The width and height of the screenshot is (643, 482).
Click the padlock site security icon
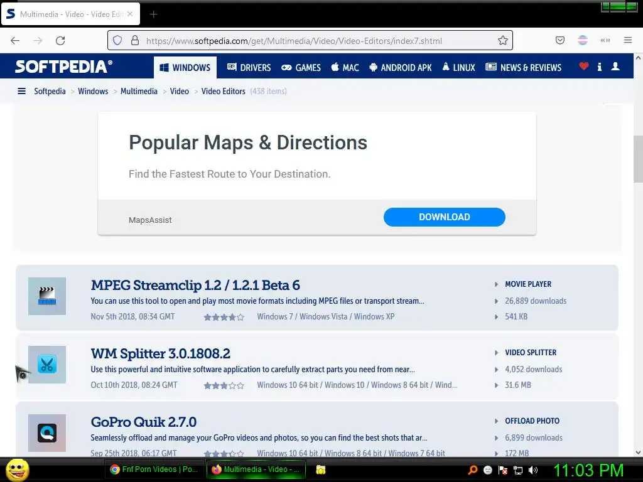(135, 40)
